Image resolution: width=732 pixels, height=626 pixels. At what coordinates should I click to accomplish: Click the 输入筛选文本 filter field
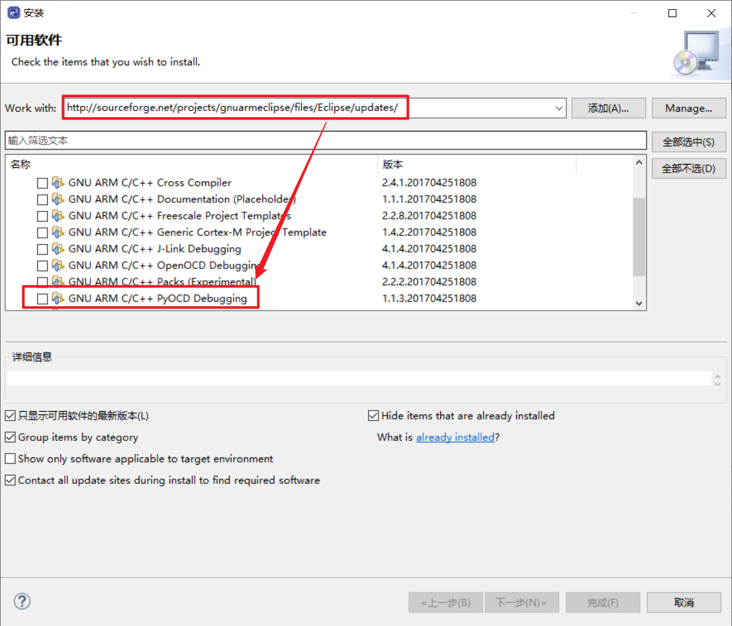pos(326,140)
